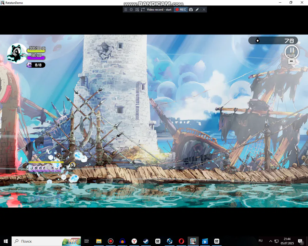Image resolution: width=308 pixels, height=246 pixels.
Task: Switch to the RatatanDemo game taskbar icon
Action: 193,241
